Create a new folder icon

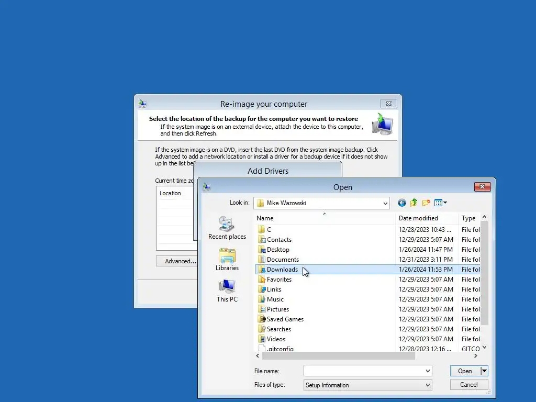[426, 203]
